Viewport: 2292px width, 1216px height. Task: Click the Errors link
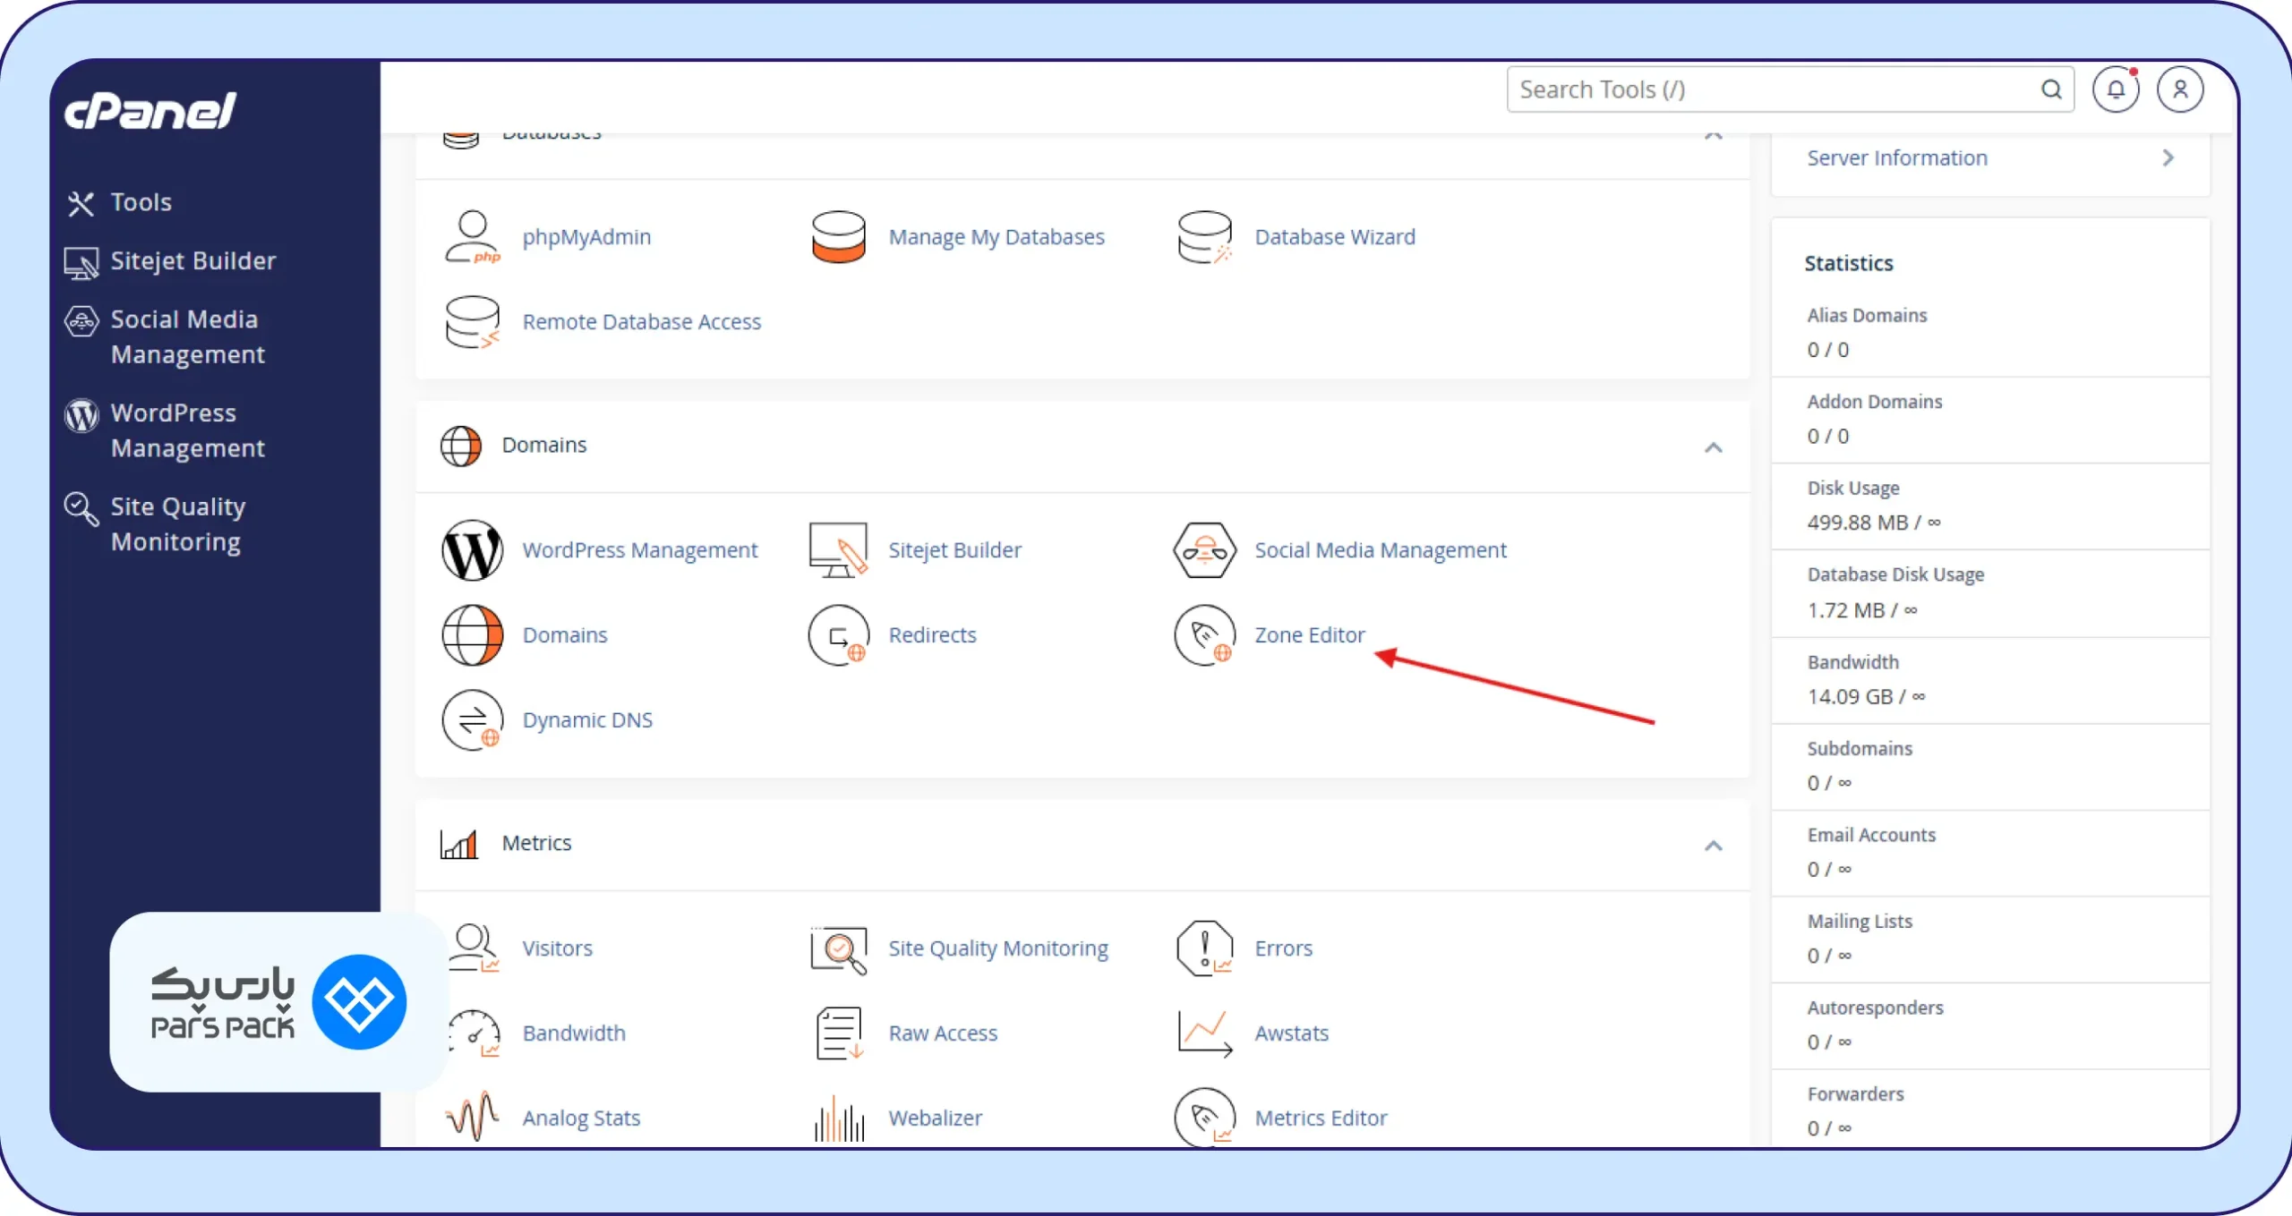click(1283, 948)
